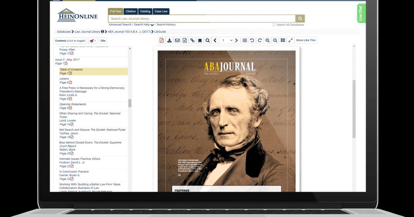Image resolution: width=414 pixels, height=217 pixels.
Task: Click the download icon in the toolbar
Action: pos(169,40)
